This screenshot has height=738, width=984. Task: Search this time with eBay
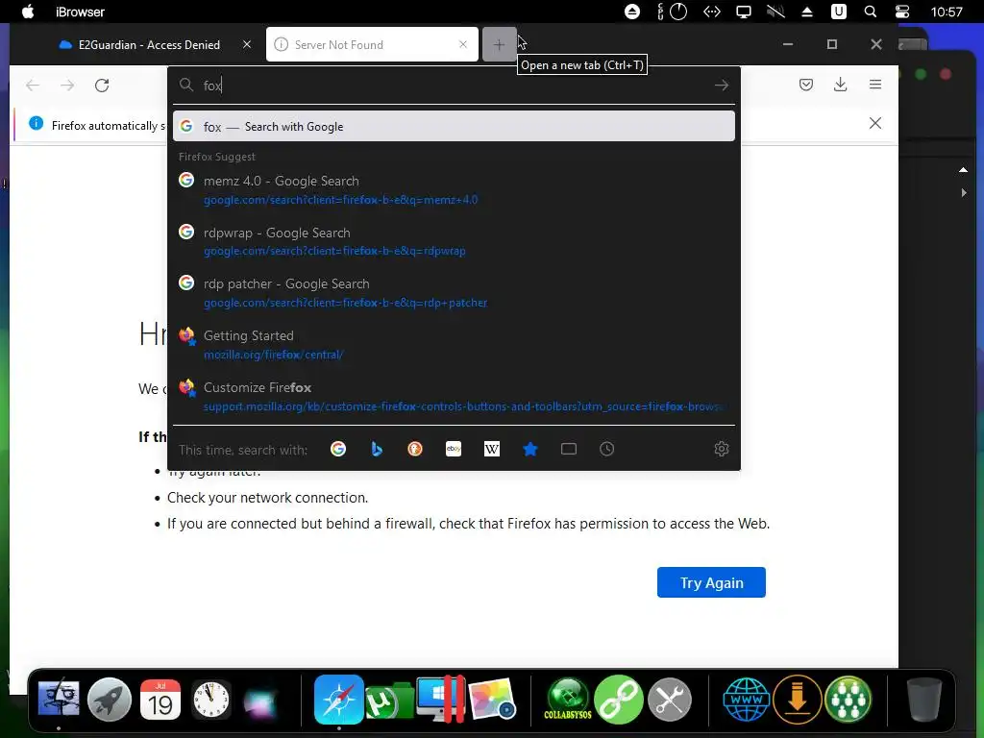point(454,449)
